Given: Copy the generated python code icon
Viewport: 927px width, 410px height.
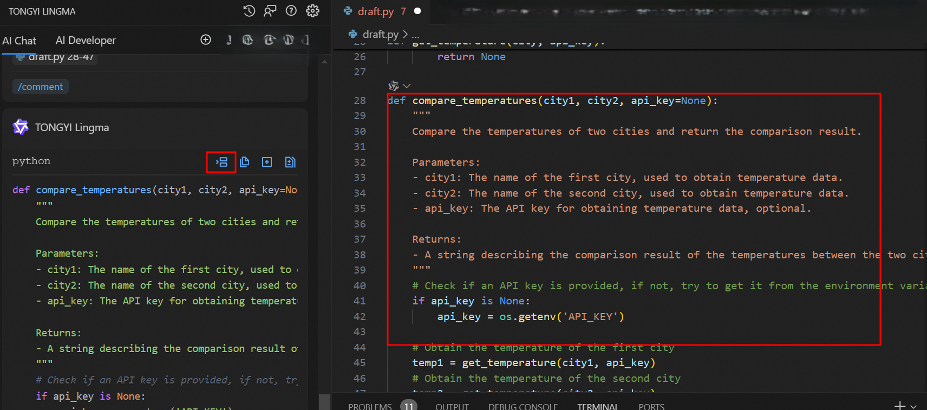Looking at the screenshot, I should tap(244, 162).
